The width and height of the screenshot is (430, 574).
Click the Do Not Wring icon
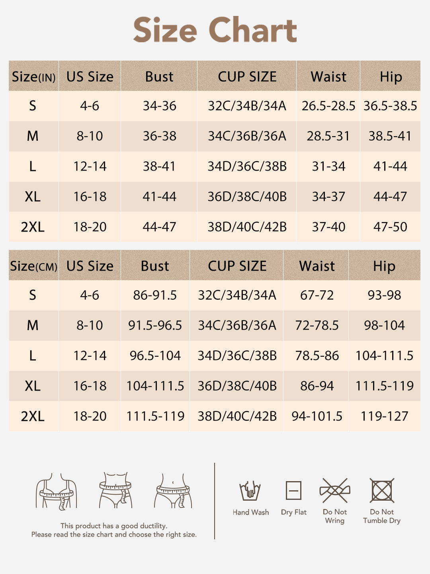click(335, 491)
